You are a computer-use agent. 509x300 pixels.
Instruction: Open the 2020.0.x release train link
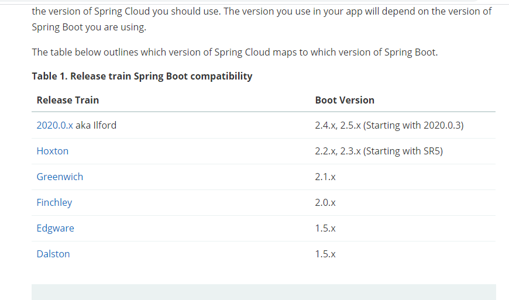54,125
